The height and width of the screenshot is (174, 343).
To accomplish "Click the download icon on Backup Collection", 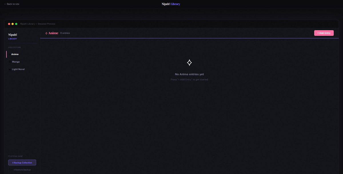I will 13,163.
